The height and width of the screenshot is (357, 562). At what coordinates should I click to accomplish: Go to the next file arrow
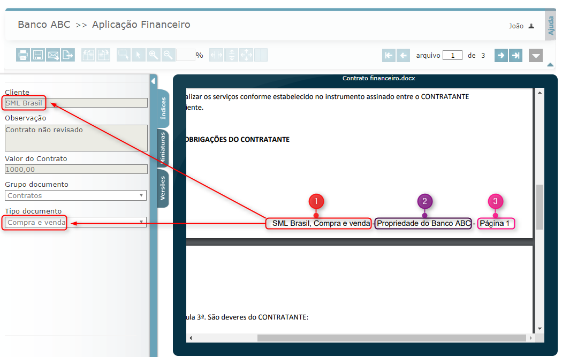(x=501, y=55)
